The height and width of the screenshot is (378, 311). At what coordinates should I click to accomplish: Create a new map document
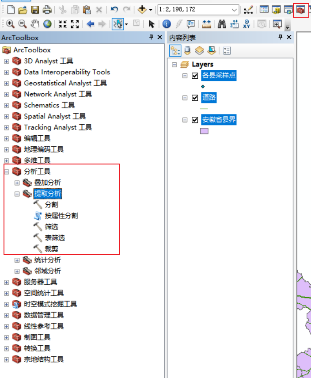tap(11, 10)
